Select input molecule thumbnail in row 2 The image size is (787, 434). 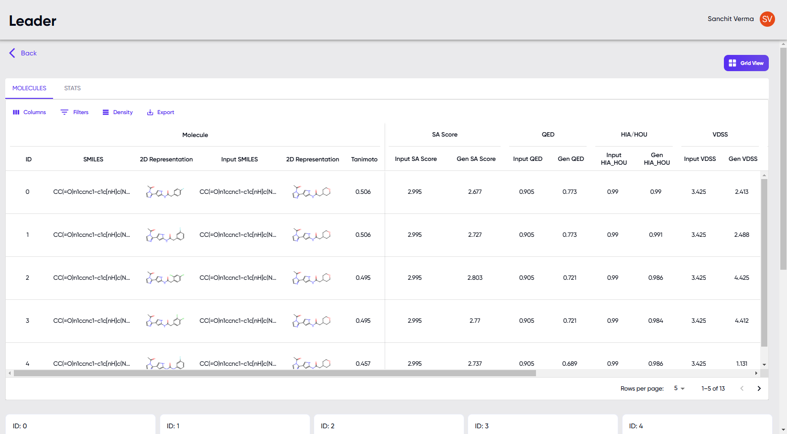[x=311, y=278]
